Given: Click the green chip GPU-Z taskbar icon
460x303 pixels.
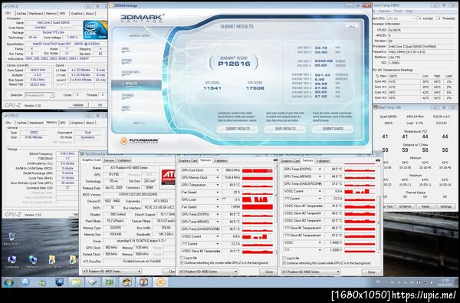Looking at the screenshot, I should [110, 282].
